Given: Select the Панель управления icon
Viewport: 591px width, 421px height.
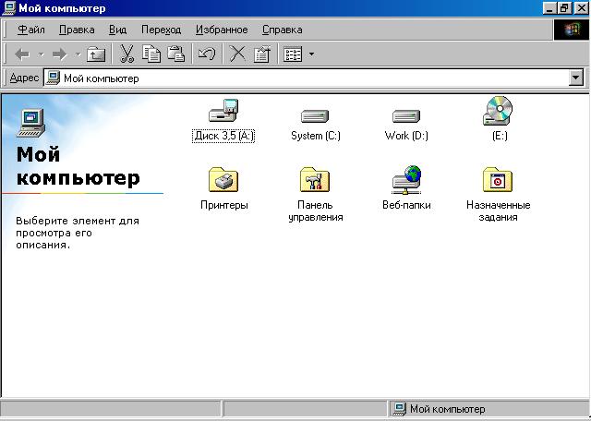Looking at the screenshot, I should coord(315,179).
